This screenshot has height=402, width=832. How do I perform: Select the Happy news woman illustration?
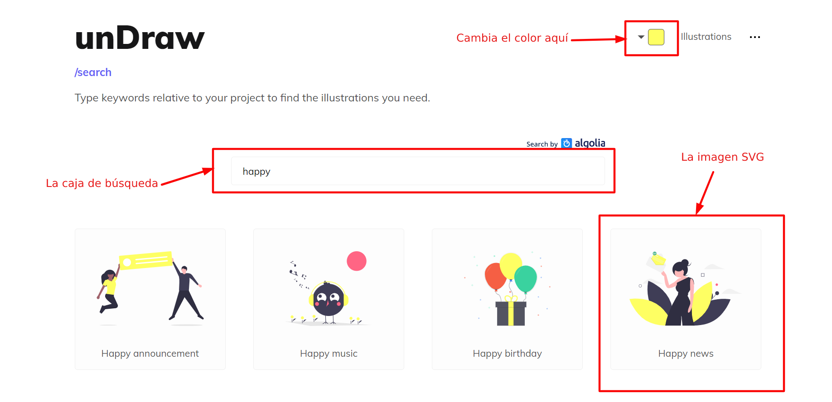685,289
